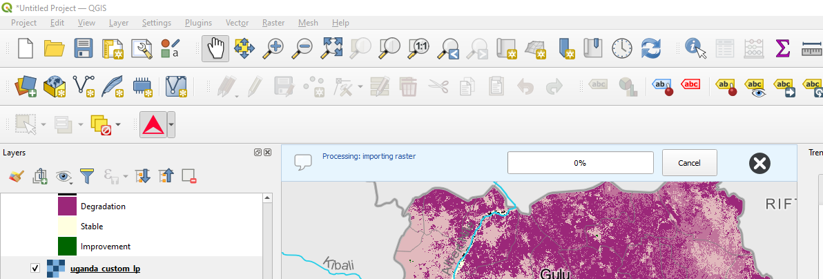Cancel the raster import processing
Image resolution: width=823 pixels, height=279 pixels.
689,163
